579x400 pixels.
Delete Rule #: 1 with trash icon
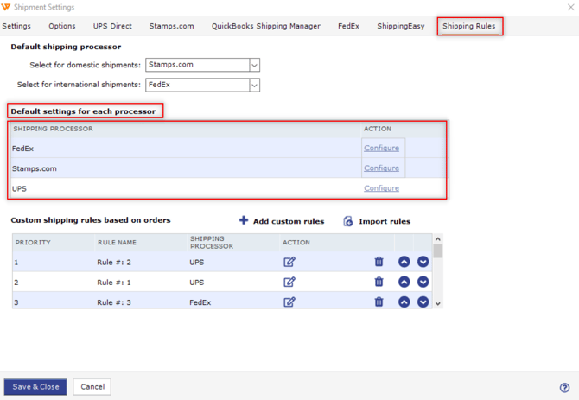[x=379, y=282]
